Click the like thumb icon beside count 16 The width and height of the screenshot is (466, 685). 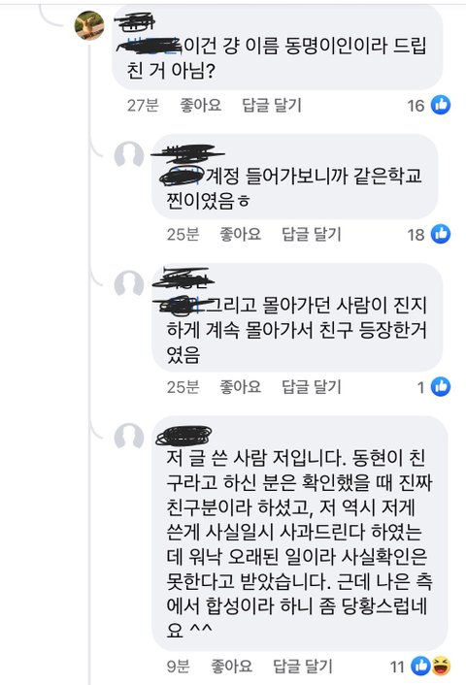441,106
